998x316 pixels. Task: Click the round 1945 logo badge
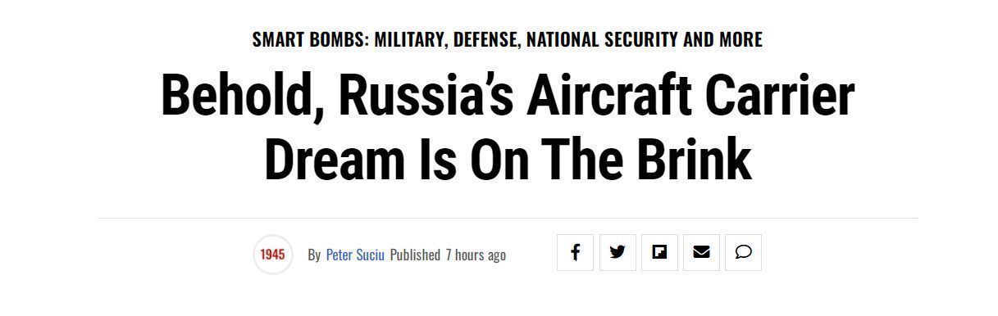click(273, 254)
